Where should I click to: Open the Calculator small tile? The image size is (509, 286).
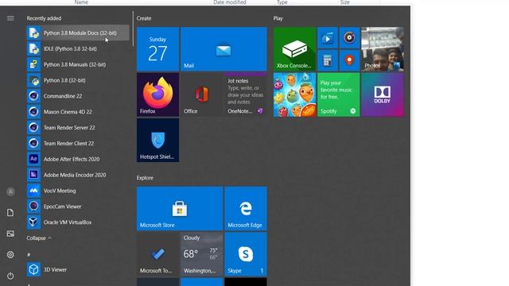tap(328, 60)
